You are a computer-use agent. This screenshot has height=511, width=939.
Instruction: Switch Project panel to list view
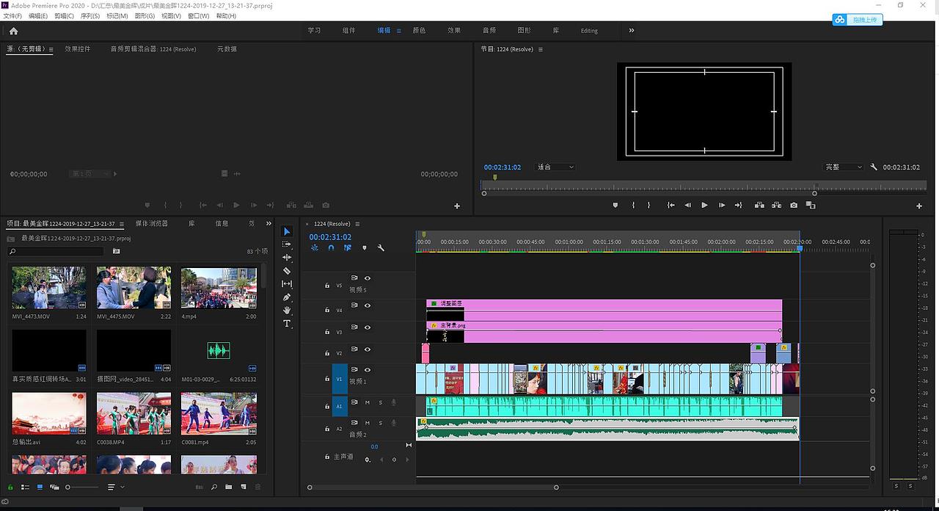coord(25,487)
